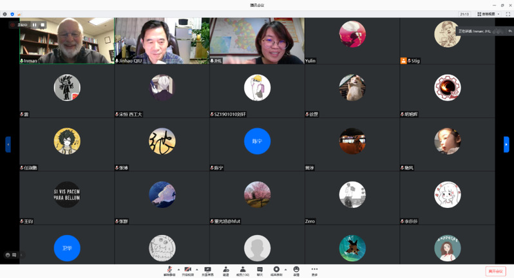514x278 pixels.
Task: Click the emoji reactions icon
Action: tap(296, 270)
